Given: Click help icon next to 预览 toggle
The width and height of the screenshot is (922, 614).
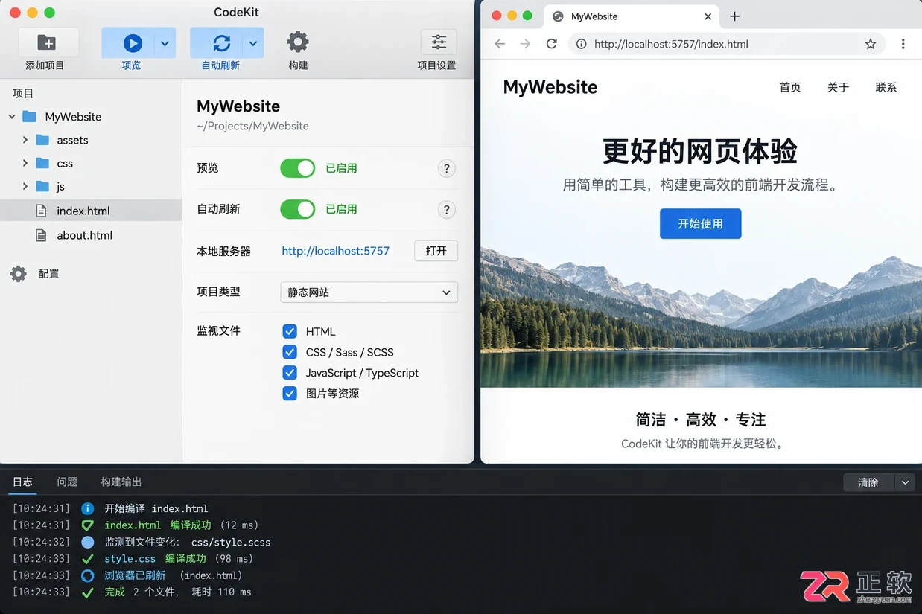Looking at the screenshot, I should click(x=446, y=168).
